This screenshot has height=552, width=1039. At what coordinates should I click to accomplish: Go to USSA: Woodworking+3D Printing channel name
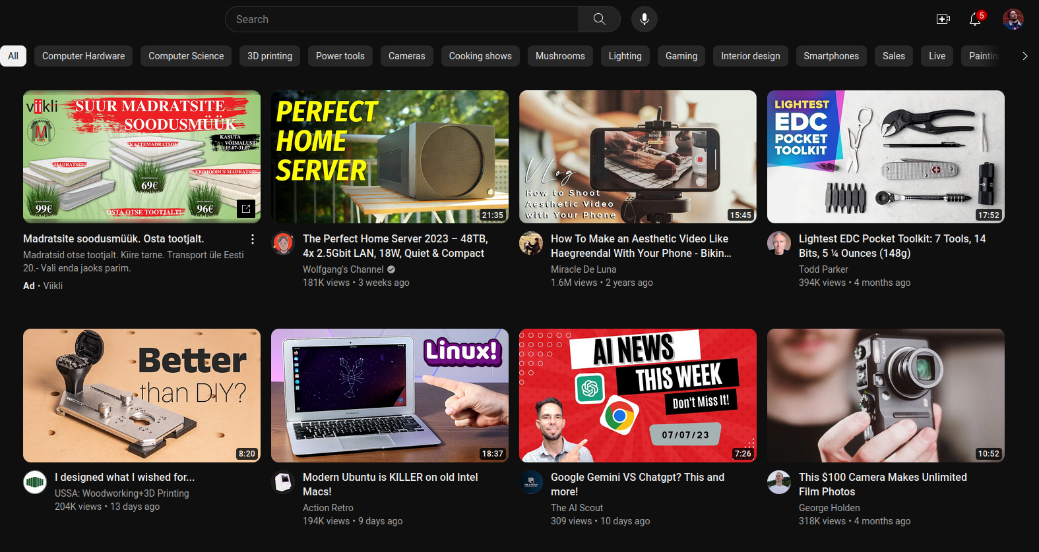click(x=122, y=493)
